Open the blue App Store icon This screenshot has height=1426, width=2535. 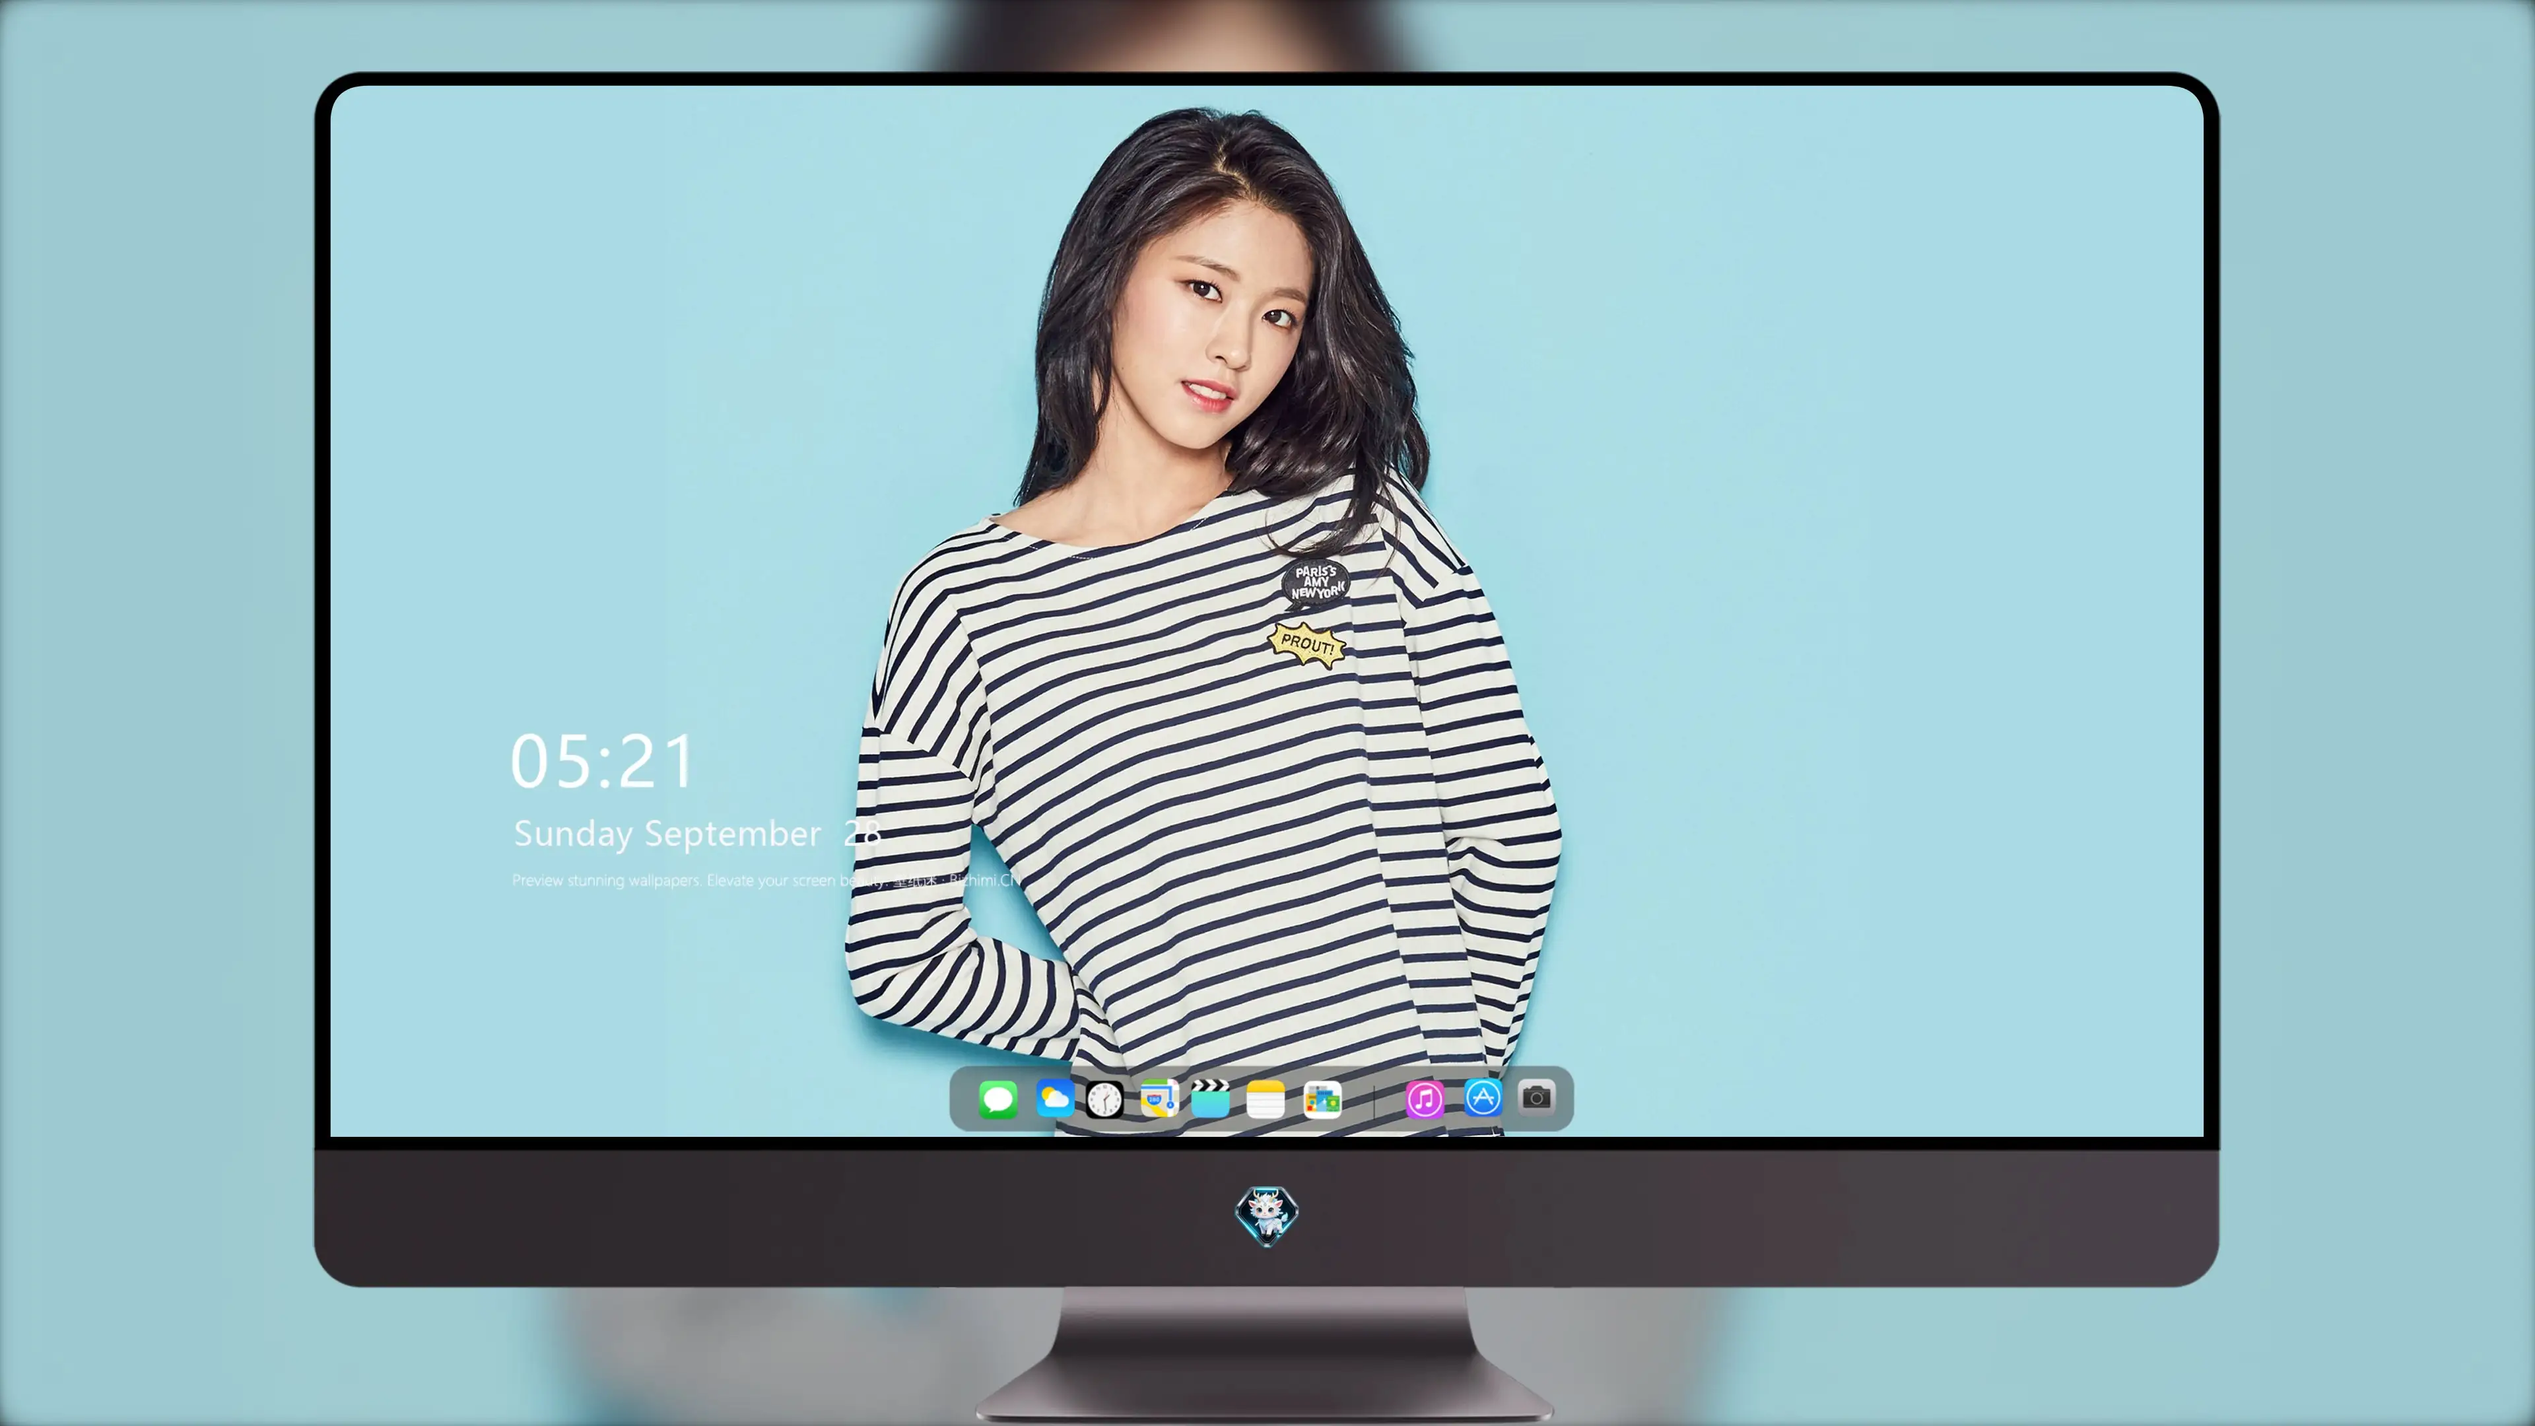tap(1483, 1097)
